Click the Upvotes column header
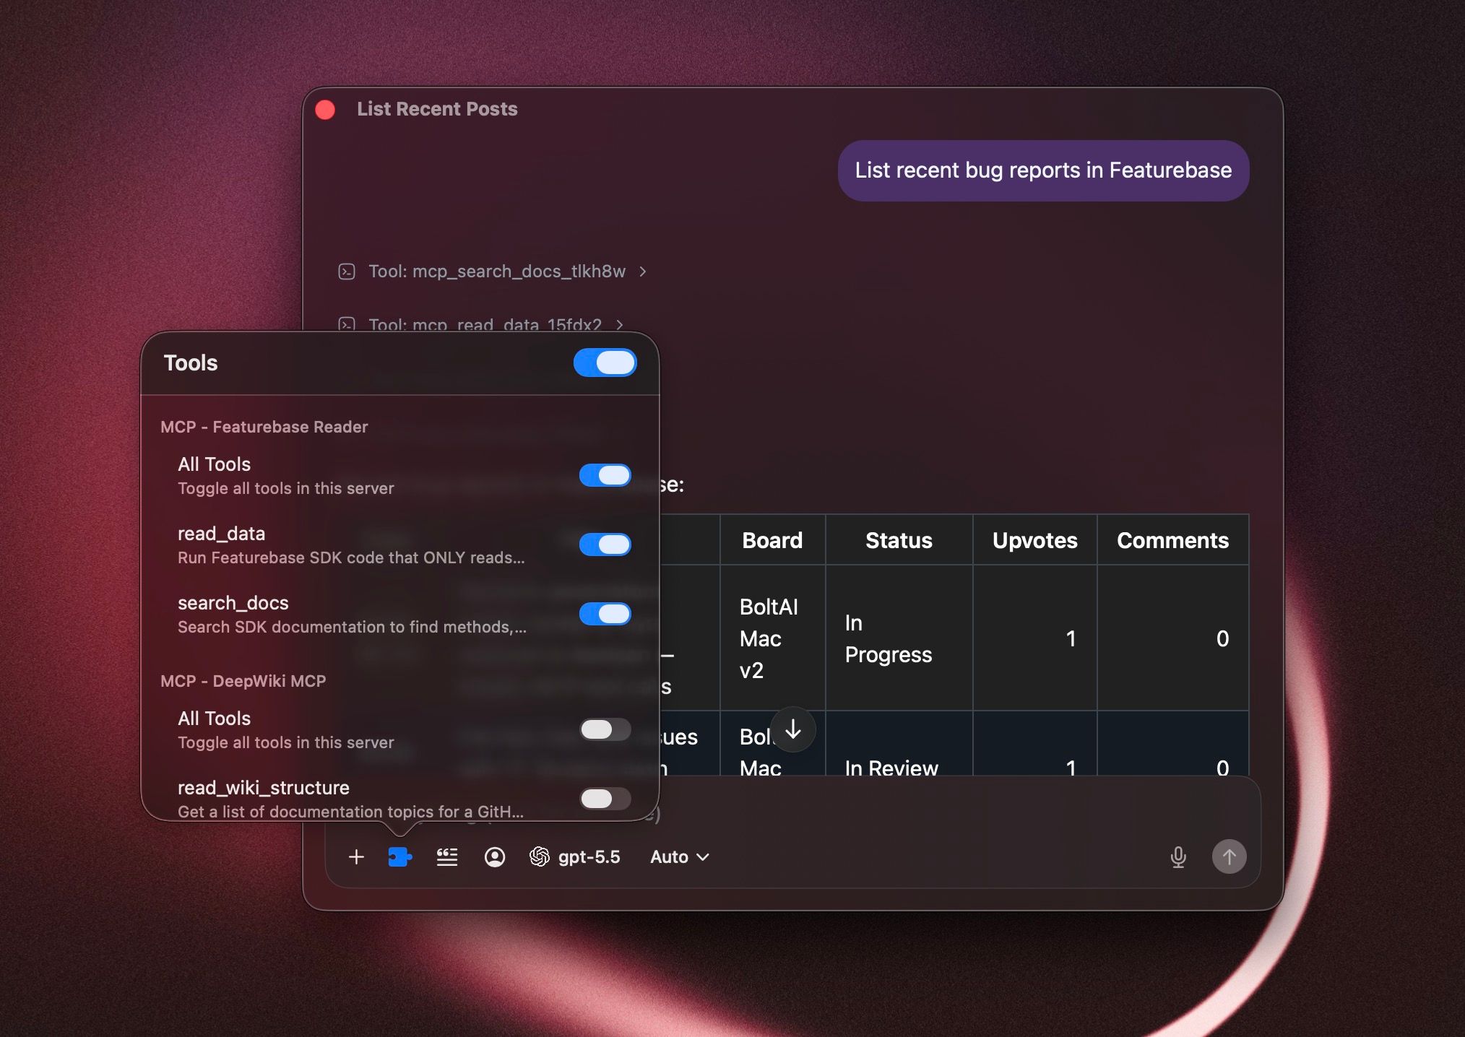The image size is (1465, 1037). (x=1034, y=540)
